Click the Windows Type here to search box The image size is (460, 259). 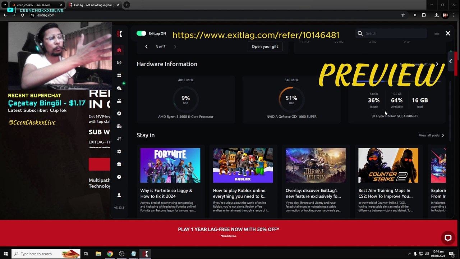click(46, 254)
